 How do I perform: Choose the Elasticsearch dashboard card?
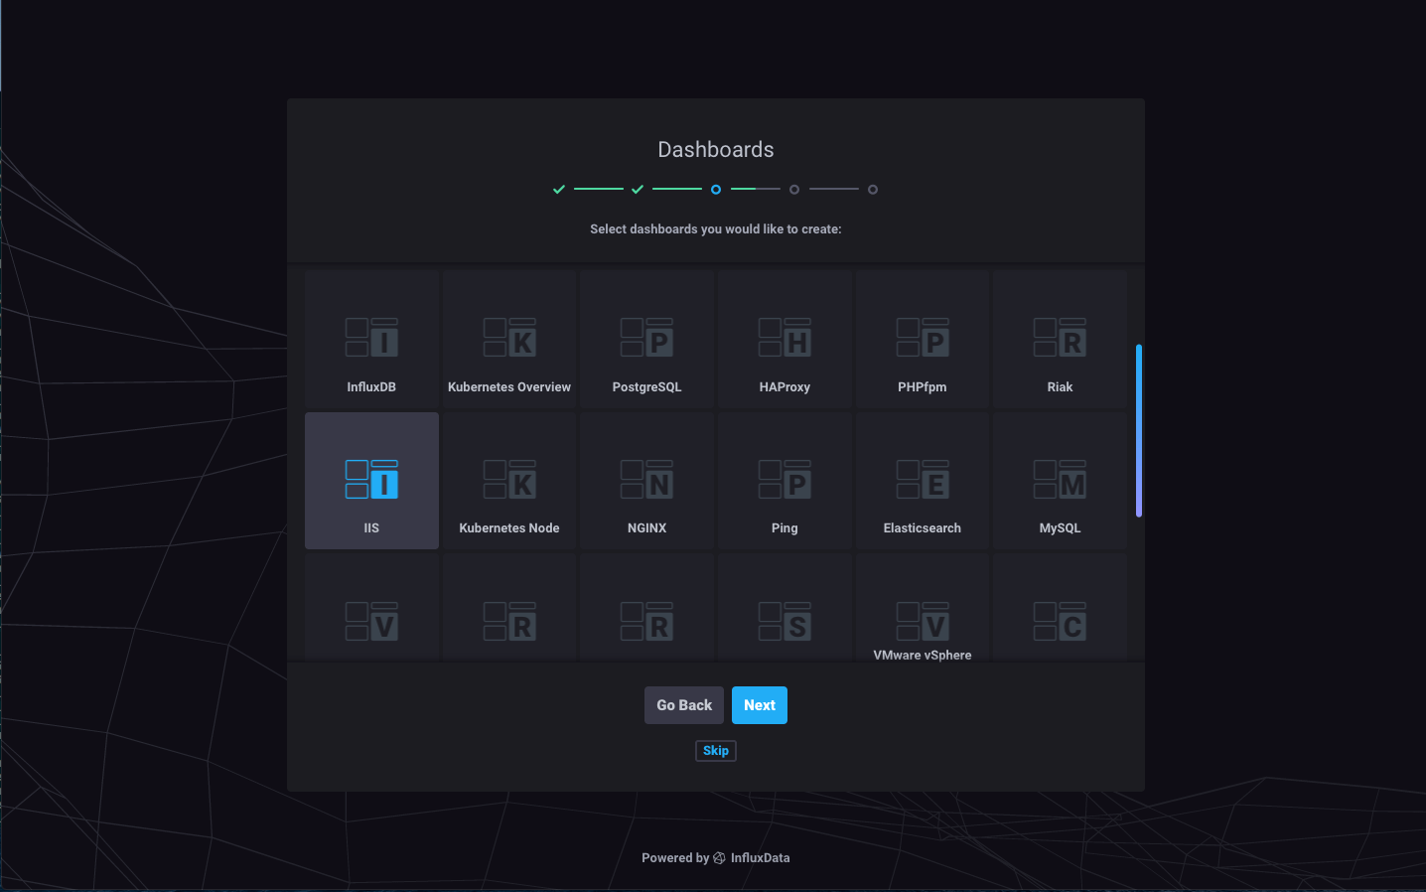pyautogui.click(x=923, y=481)
